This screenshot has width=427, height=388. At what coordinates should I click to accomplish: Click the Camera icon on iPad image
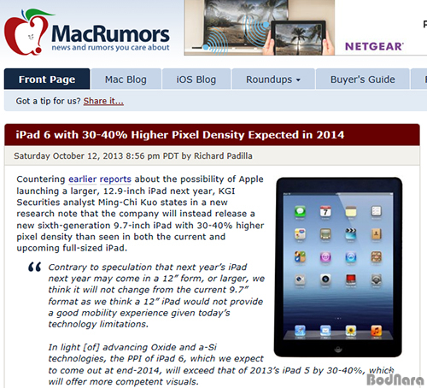point(325,279)
